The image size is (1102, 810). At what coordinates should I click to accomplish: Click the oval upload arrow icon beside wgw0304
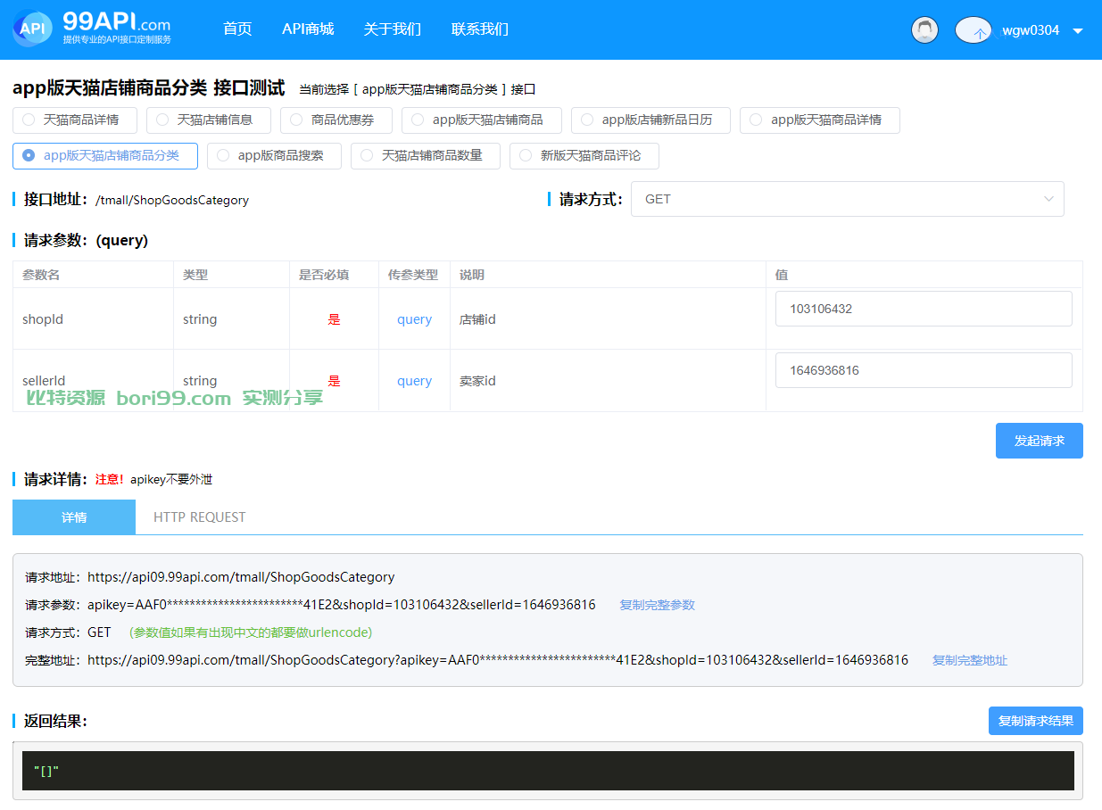(974, 30)
